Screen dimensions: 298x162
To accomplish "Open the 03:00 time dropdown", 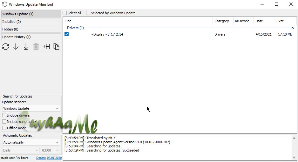I will point(51,150).
